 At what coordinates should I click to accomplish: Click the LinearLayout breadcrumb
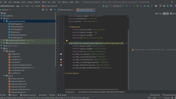(x=70, y=92)
